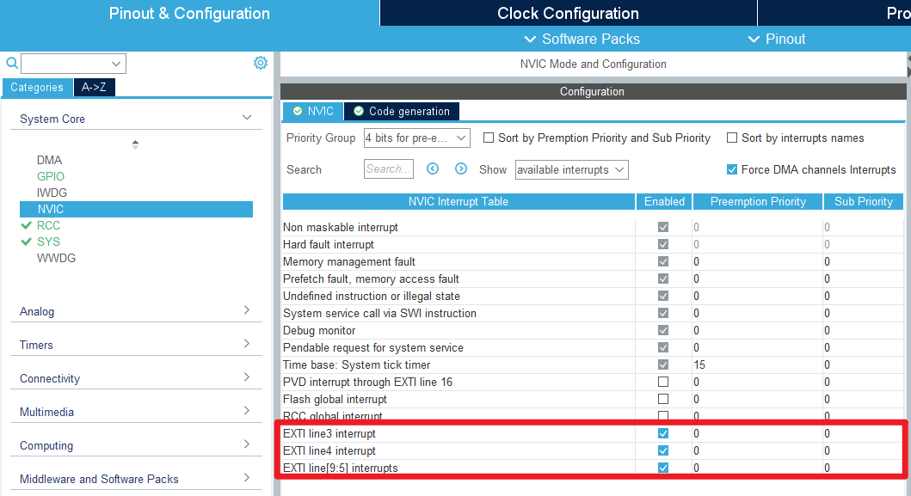Switch to the A->Z tab
Viewport: 911px width, 496px height.
[94, 87]
